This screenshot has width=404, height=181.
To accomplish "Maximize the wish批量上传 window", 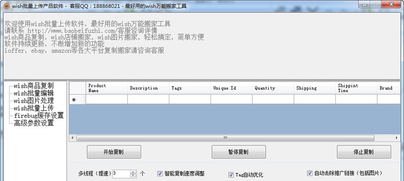I will (376, 4).
